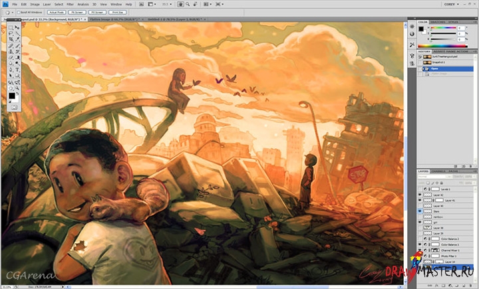Delete the current state in History panel

[x=471, y=166]
